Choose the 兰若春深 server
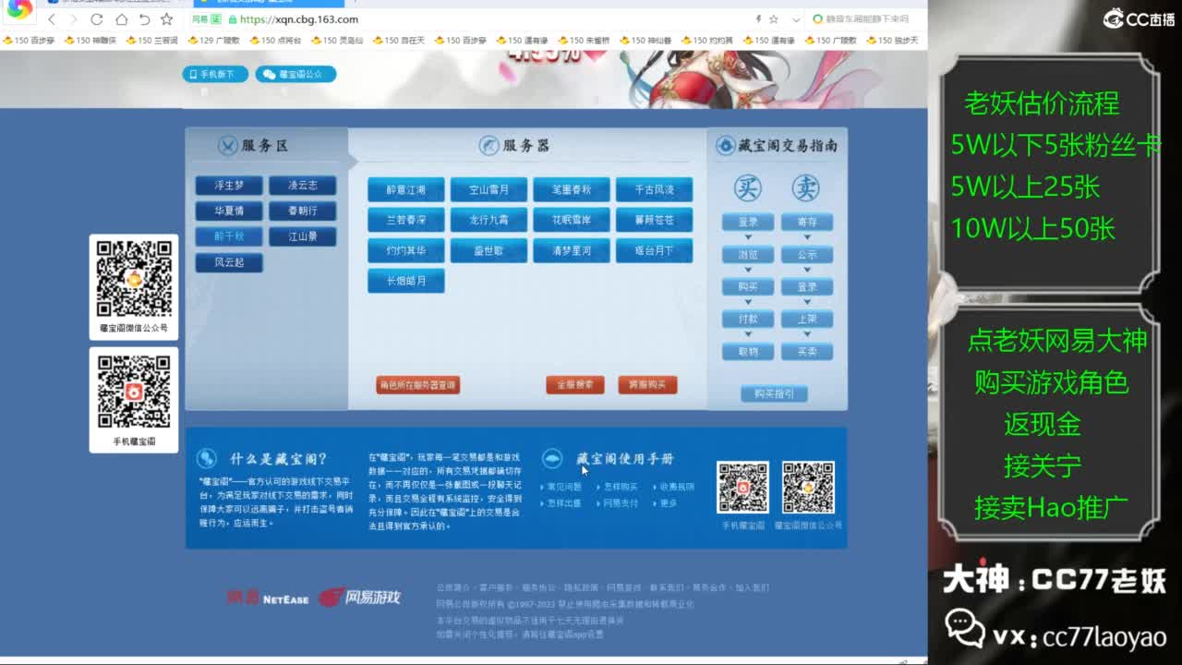The image size is (1182, 665). pos(406,221)
